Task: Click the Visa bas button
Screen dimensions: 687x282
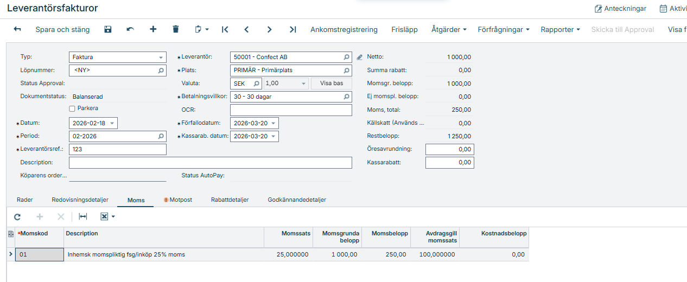Action: pyautogui.click(x=331, y=84)
